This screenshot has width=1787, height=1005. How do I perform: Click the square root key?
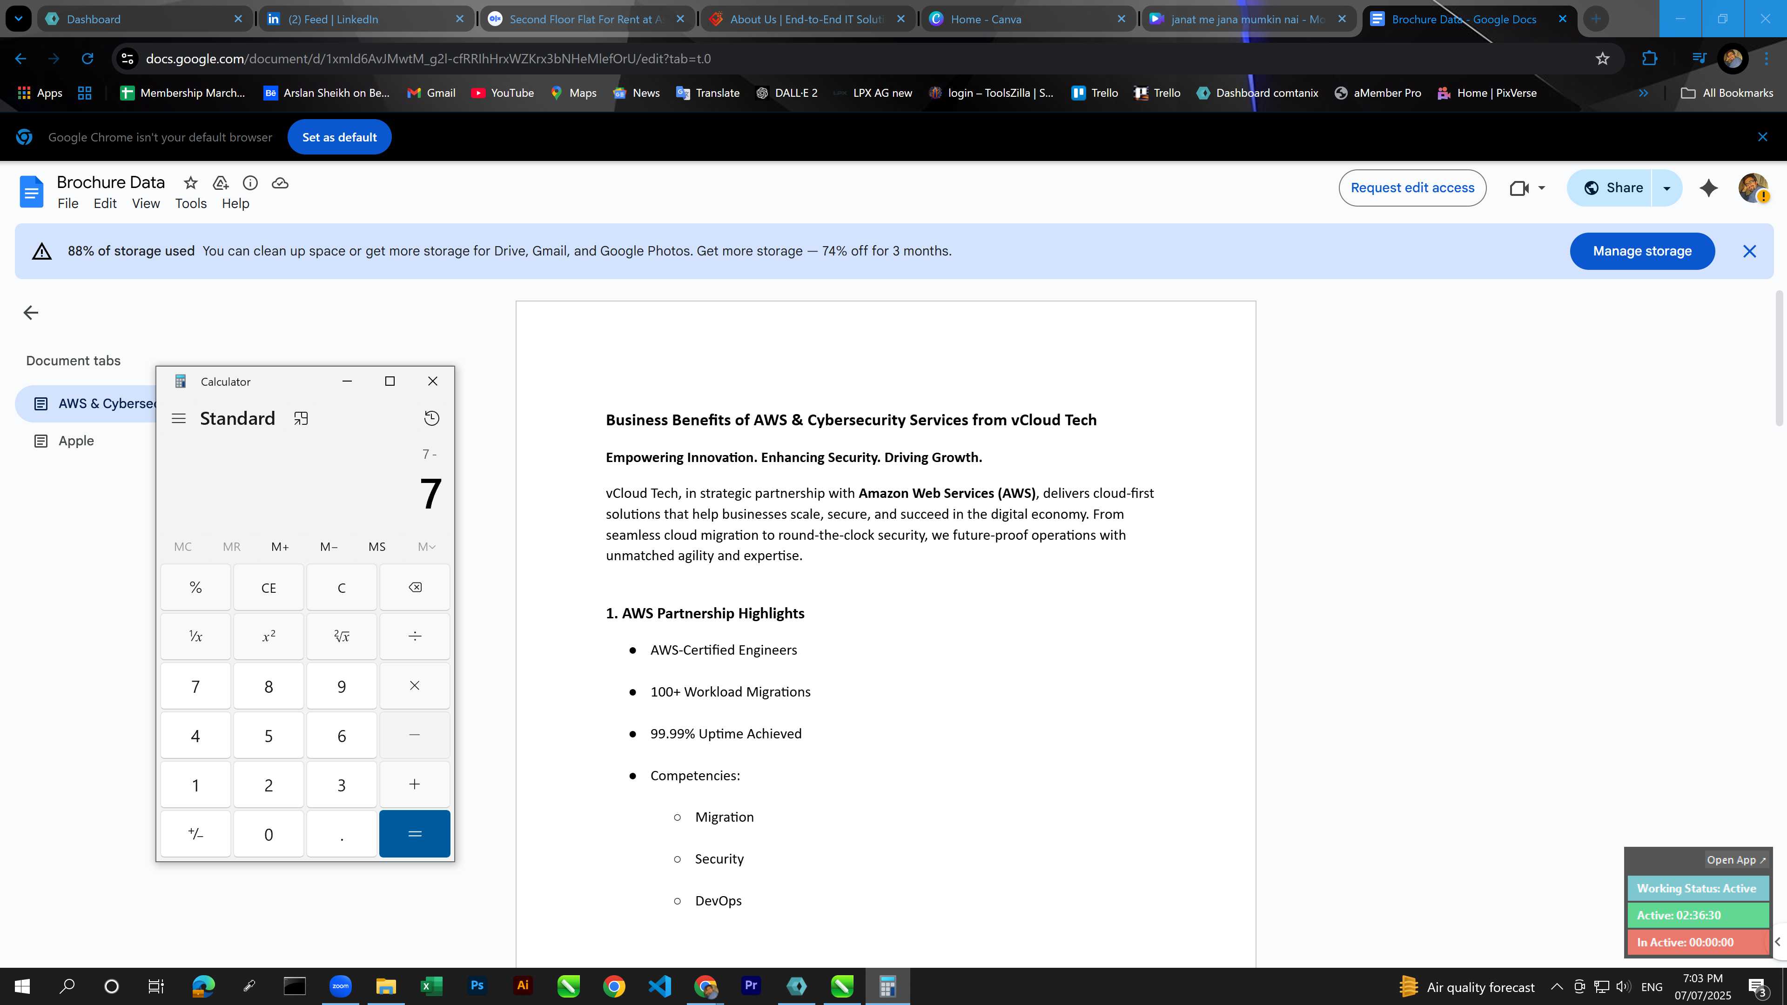(341, 636)
